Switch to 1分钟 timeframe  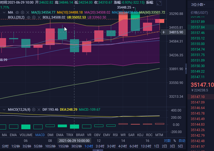coord(15,146)
